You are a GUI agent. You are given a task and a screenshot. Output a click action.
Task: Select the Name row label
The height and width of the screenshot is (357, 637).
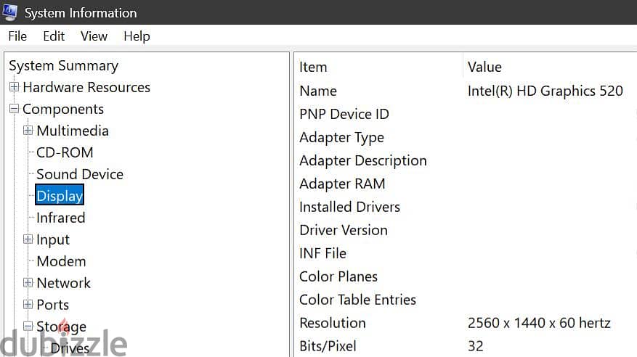[318, 91]
